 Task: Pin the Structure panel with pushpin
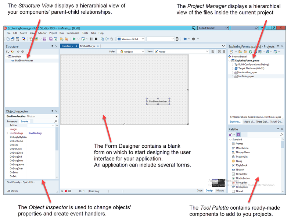pyautogui.click(x=52, y=46)
